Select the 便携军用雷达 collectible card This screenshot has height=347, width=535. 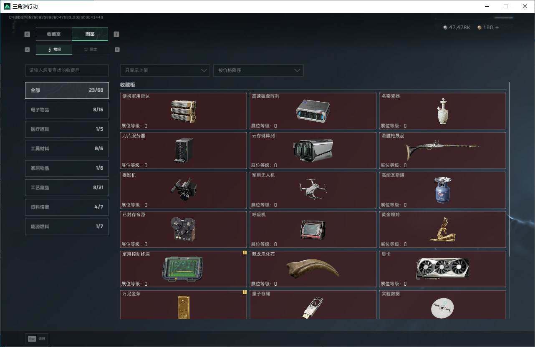183,111
